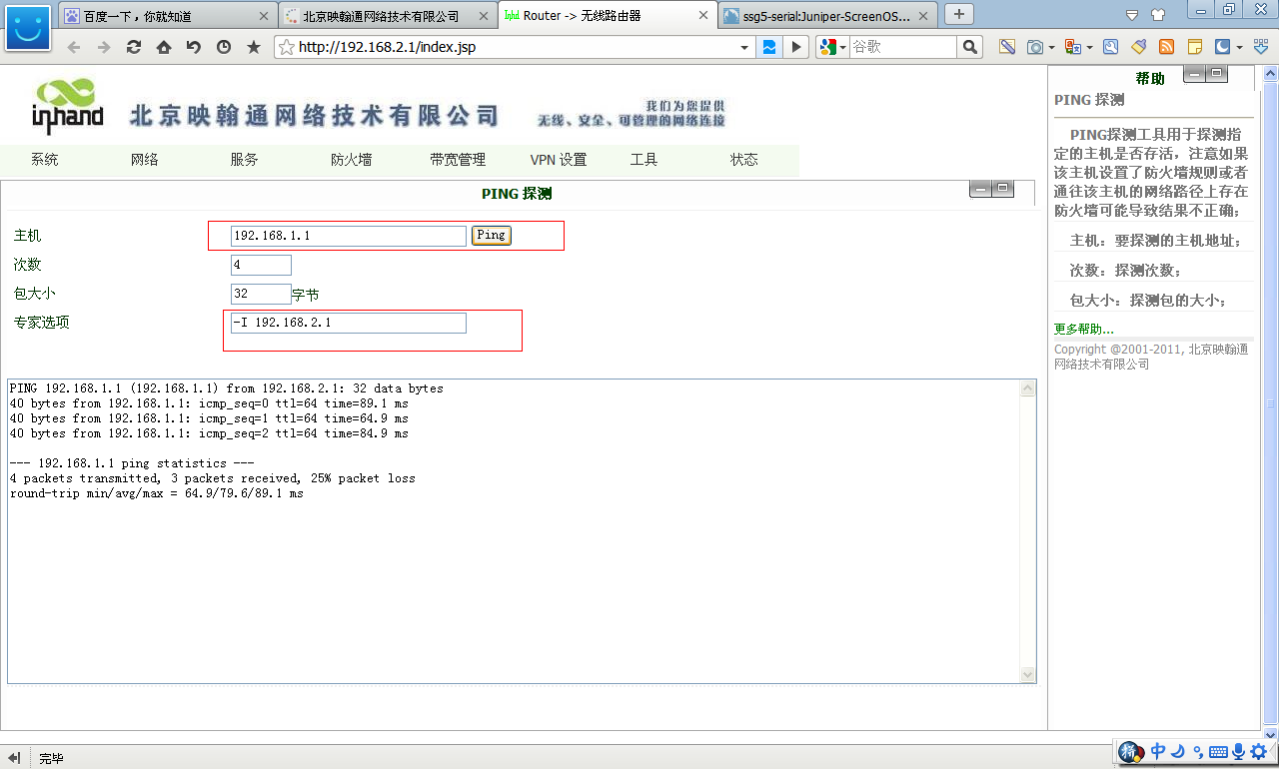Open the 防火墙 menu
Image resolution: width=1279 pixels, height=769 pixels.
(x=351, y=160)
